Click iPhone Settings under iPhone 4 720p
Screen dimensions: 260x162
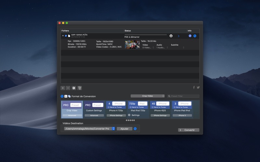pyautogui.click(x=116, y=115)
